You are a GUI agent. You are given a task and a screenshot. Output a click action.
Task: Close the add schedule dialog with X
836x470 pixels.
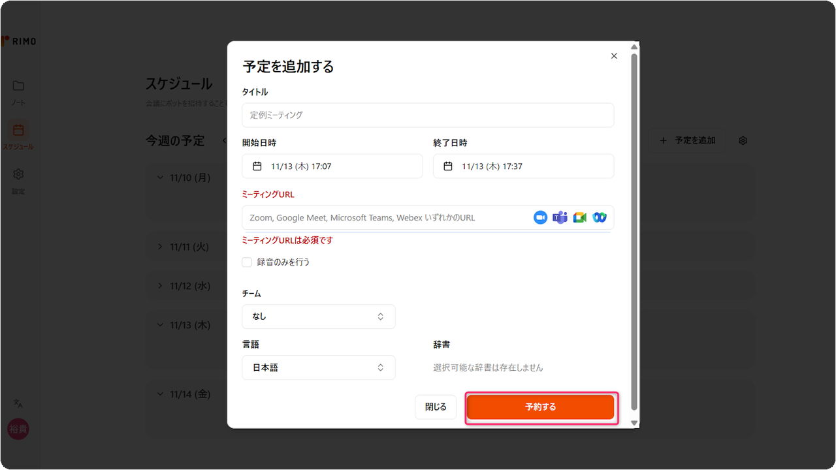click(x=614, y=56)
